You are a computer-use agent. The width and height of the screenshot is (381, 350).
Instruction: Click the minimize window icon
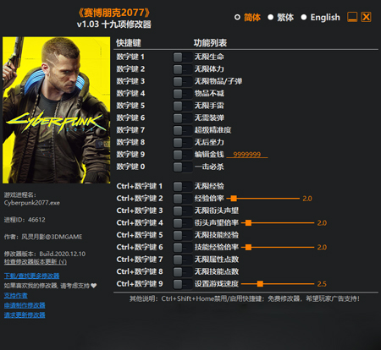352,17
